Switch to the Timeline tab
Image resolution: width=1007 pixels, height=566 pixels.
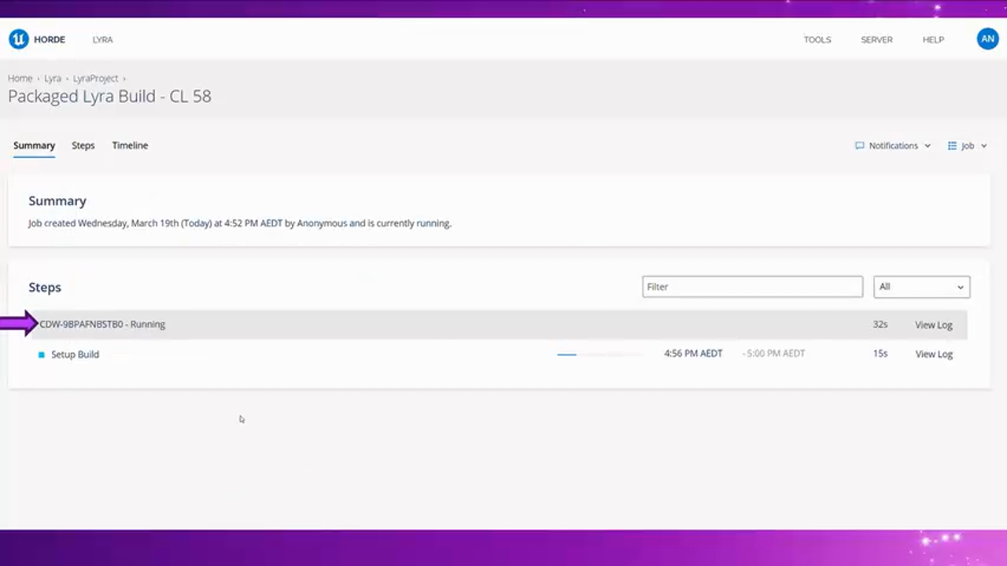click(x=130, y=145)
